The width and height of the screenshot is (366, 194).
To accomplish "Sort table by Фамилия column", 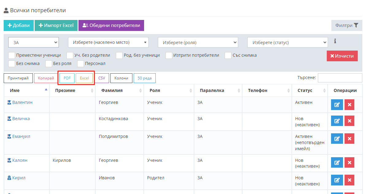I will [120, 90].
